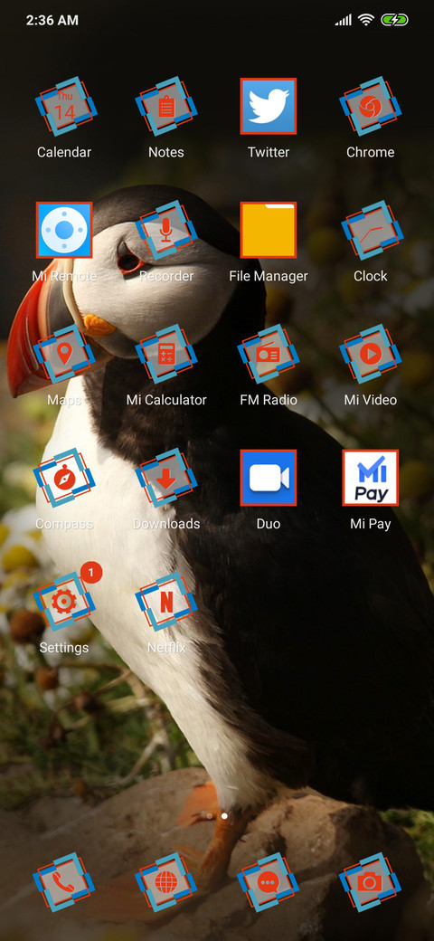Screen dimensions: 434x941
Task: Open the Browser globe icon in dock
Action: (x=166, y=881)
